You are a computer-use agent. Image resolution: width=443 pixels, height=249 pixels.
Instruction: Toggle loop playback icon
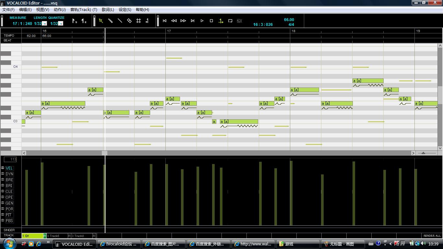coord(230,21)
